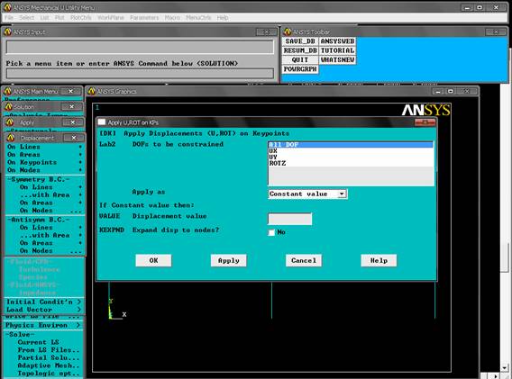Click the scroll down arrow at bottom right
The image size is (512, 379).
[505, 367]
